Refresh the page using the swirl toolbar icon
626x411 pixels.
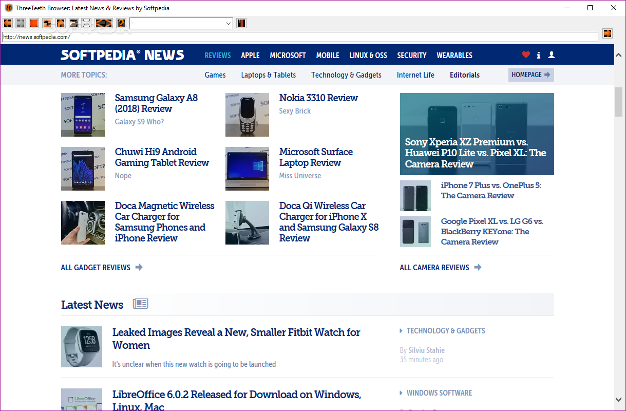[x=47, y=23]
